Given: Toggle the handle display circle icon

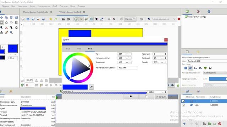Looking at the screenshot, I should coord(76,19).
